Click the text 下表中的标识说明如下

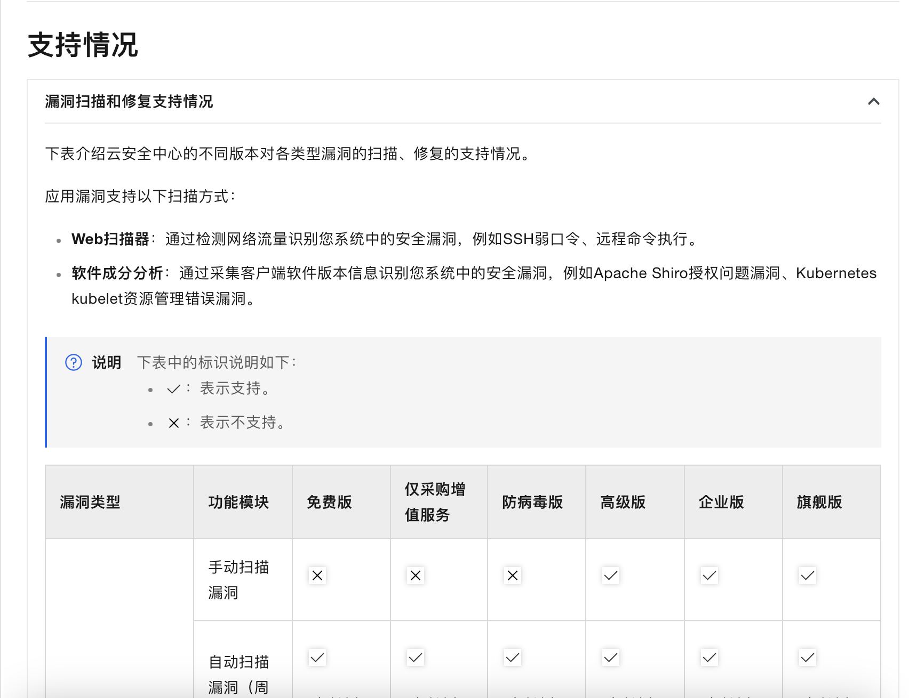pos(216,362)
